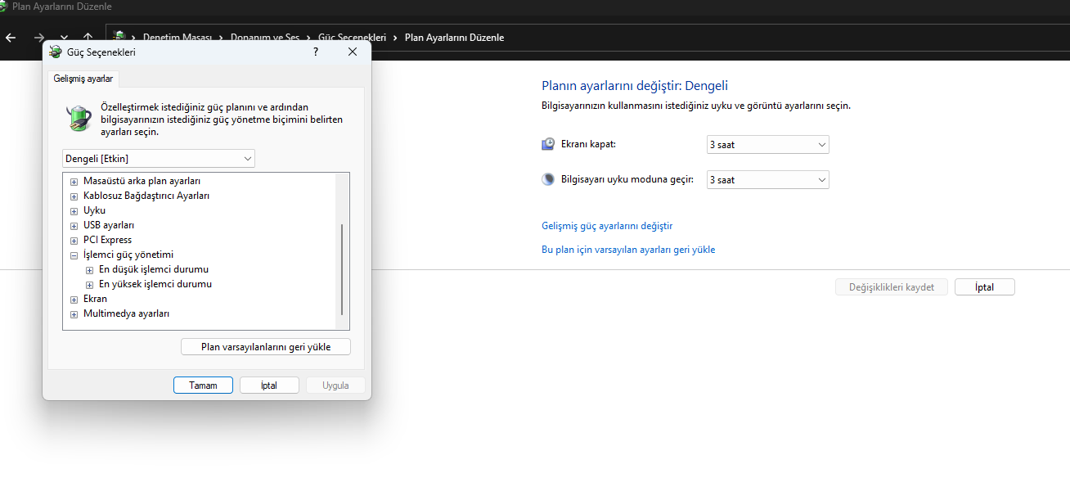1070x496 pixels.
Task: Select the PCI Express tree label
Action: coord(107,240)
